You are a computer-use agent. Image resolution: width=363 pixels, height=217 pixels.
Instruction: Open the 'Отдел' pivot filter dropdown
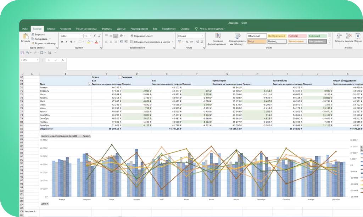tap(120, 77)
